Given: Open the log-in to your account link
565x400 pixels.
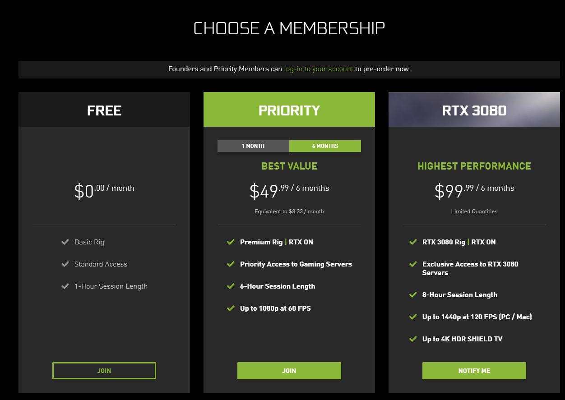Looking at the screenshot, I should [x=318, y=69].
